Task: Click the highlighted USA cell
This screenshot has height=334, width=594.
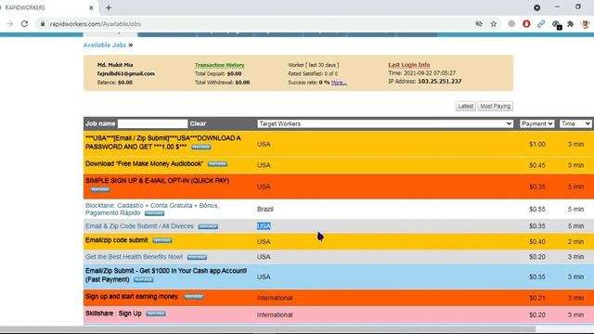Action: click(x=264, y=226)
